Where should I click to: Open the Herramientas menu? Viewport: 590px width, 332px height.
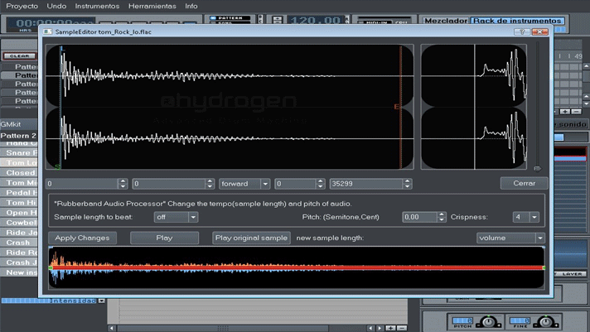click(152, 6)
